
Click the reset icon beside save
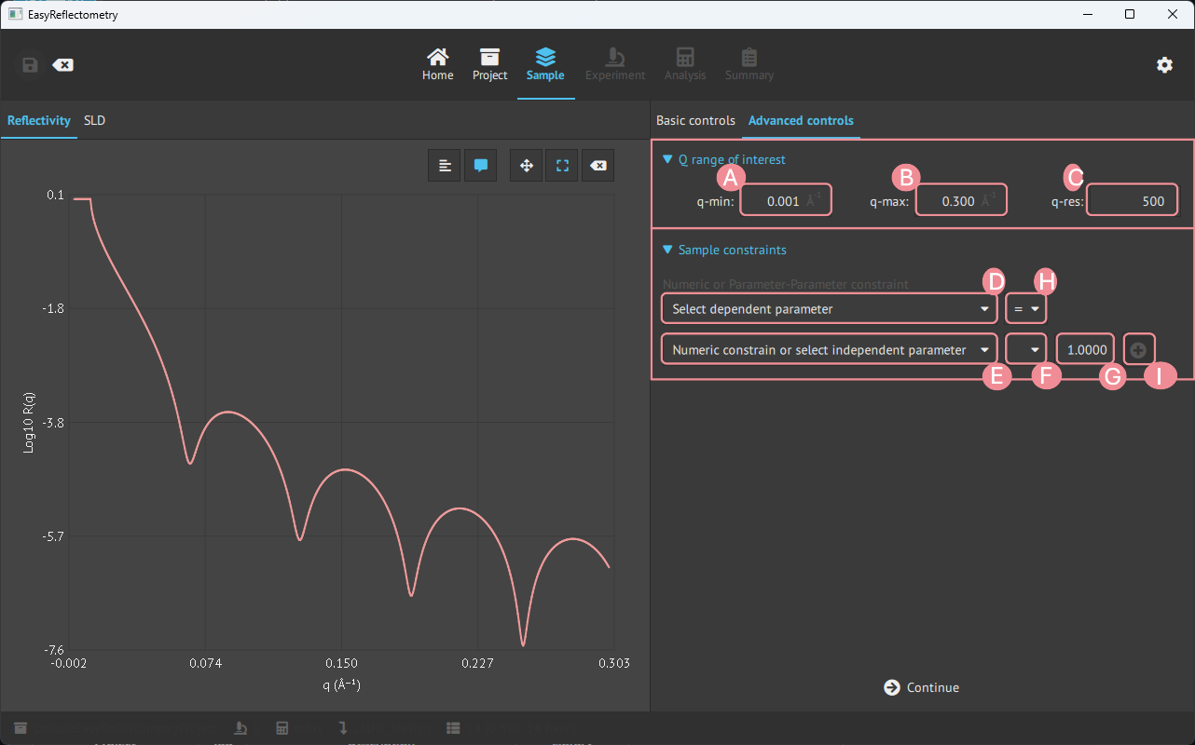tap(62, 65)
